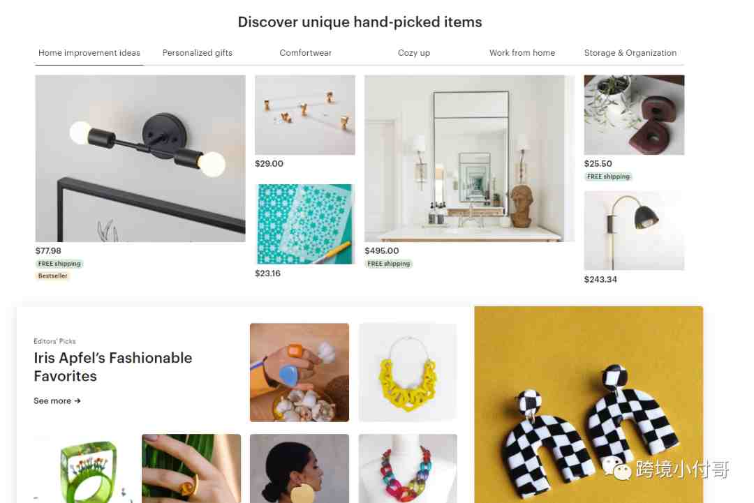Screen dimensions: 754x503
Task: Open the Cozy up tab
Action: 413,53
